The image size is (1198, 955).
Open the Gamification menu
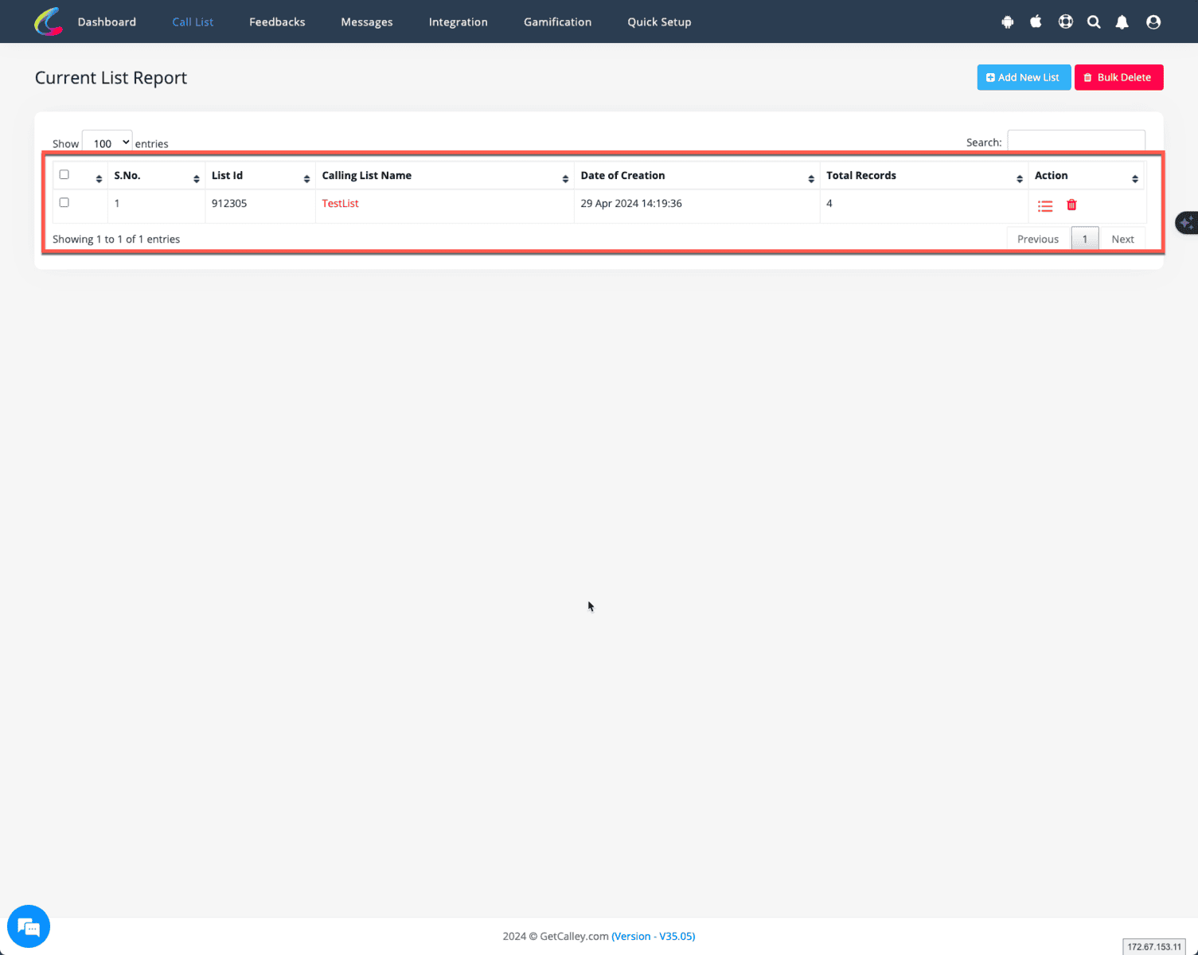pos(557,22)
